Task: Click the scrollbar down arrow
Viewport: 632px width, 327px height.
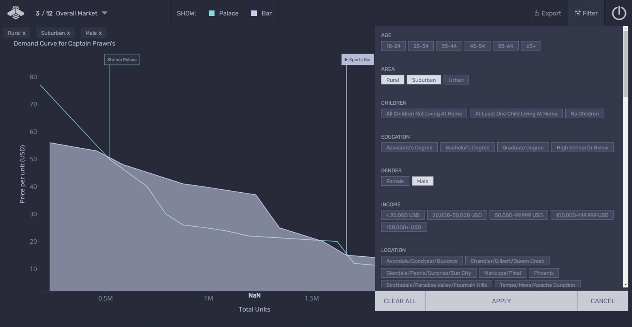Action: [x=625, y=285]
